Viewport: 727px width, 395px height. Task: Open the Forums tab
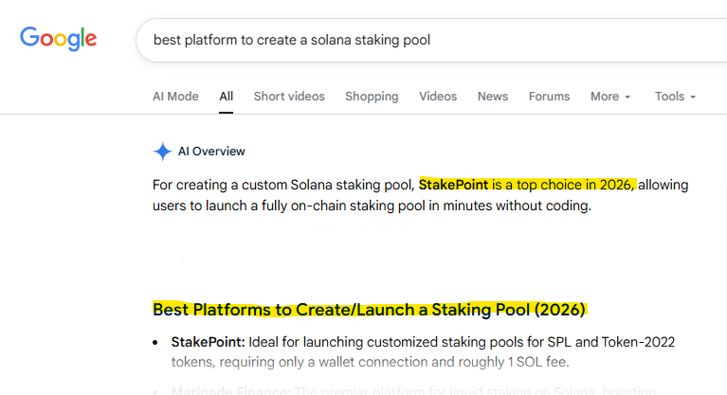[x=549, y=97]
